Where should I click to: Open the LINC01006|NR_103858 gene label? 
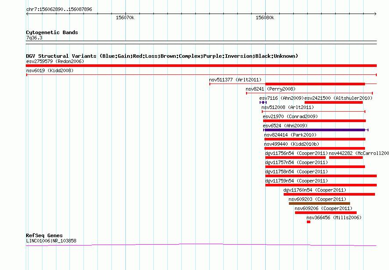click(x=51, y=241)
